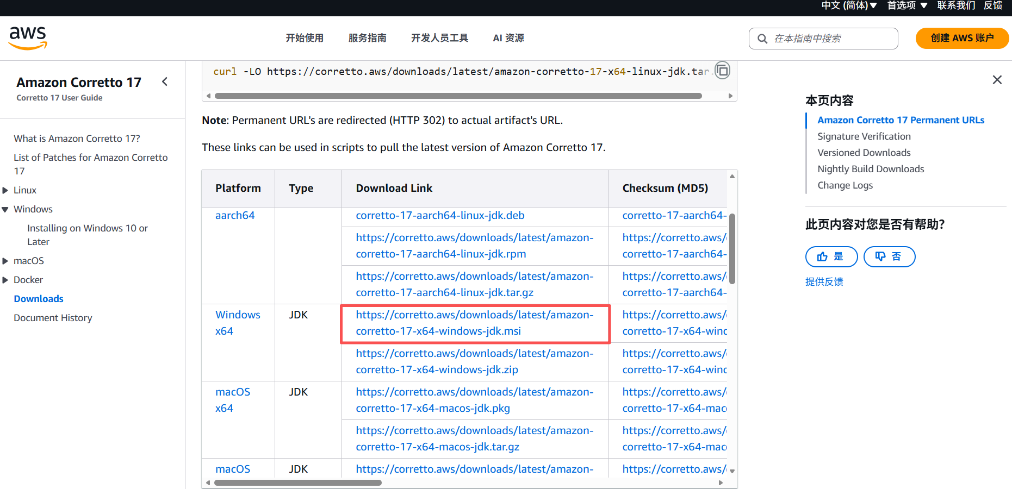Click the Download Link column header

pyautogui.click(x=394, y=188)
